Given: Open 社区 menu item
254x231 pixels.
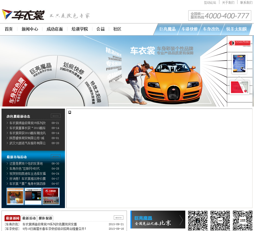Looking at the screenshot, I should click(x=117, y=29).
